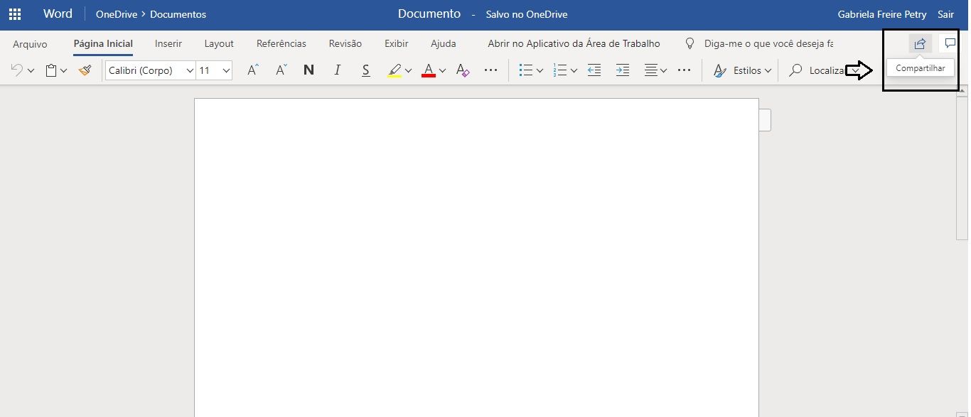Screen dimensions: 971x417
Task: Click the OneDrive breadcrumb link
Action: point(117,14)
